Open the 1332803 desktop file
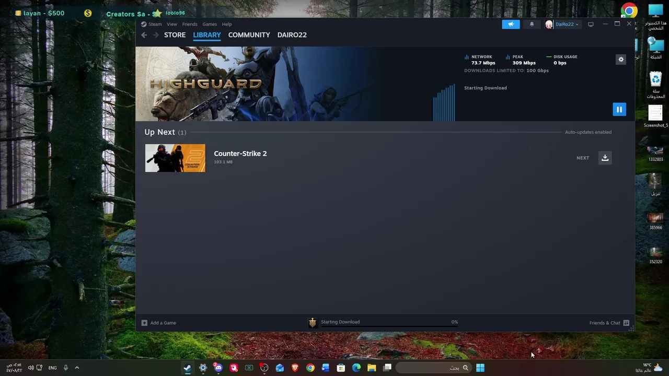The image size is (669, 376). [655, 153]
